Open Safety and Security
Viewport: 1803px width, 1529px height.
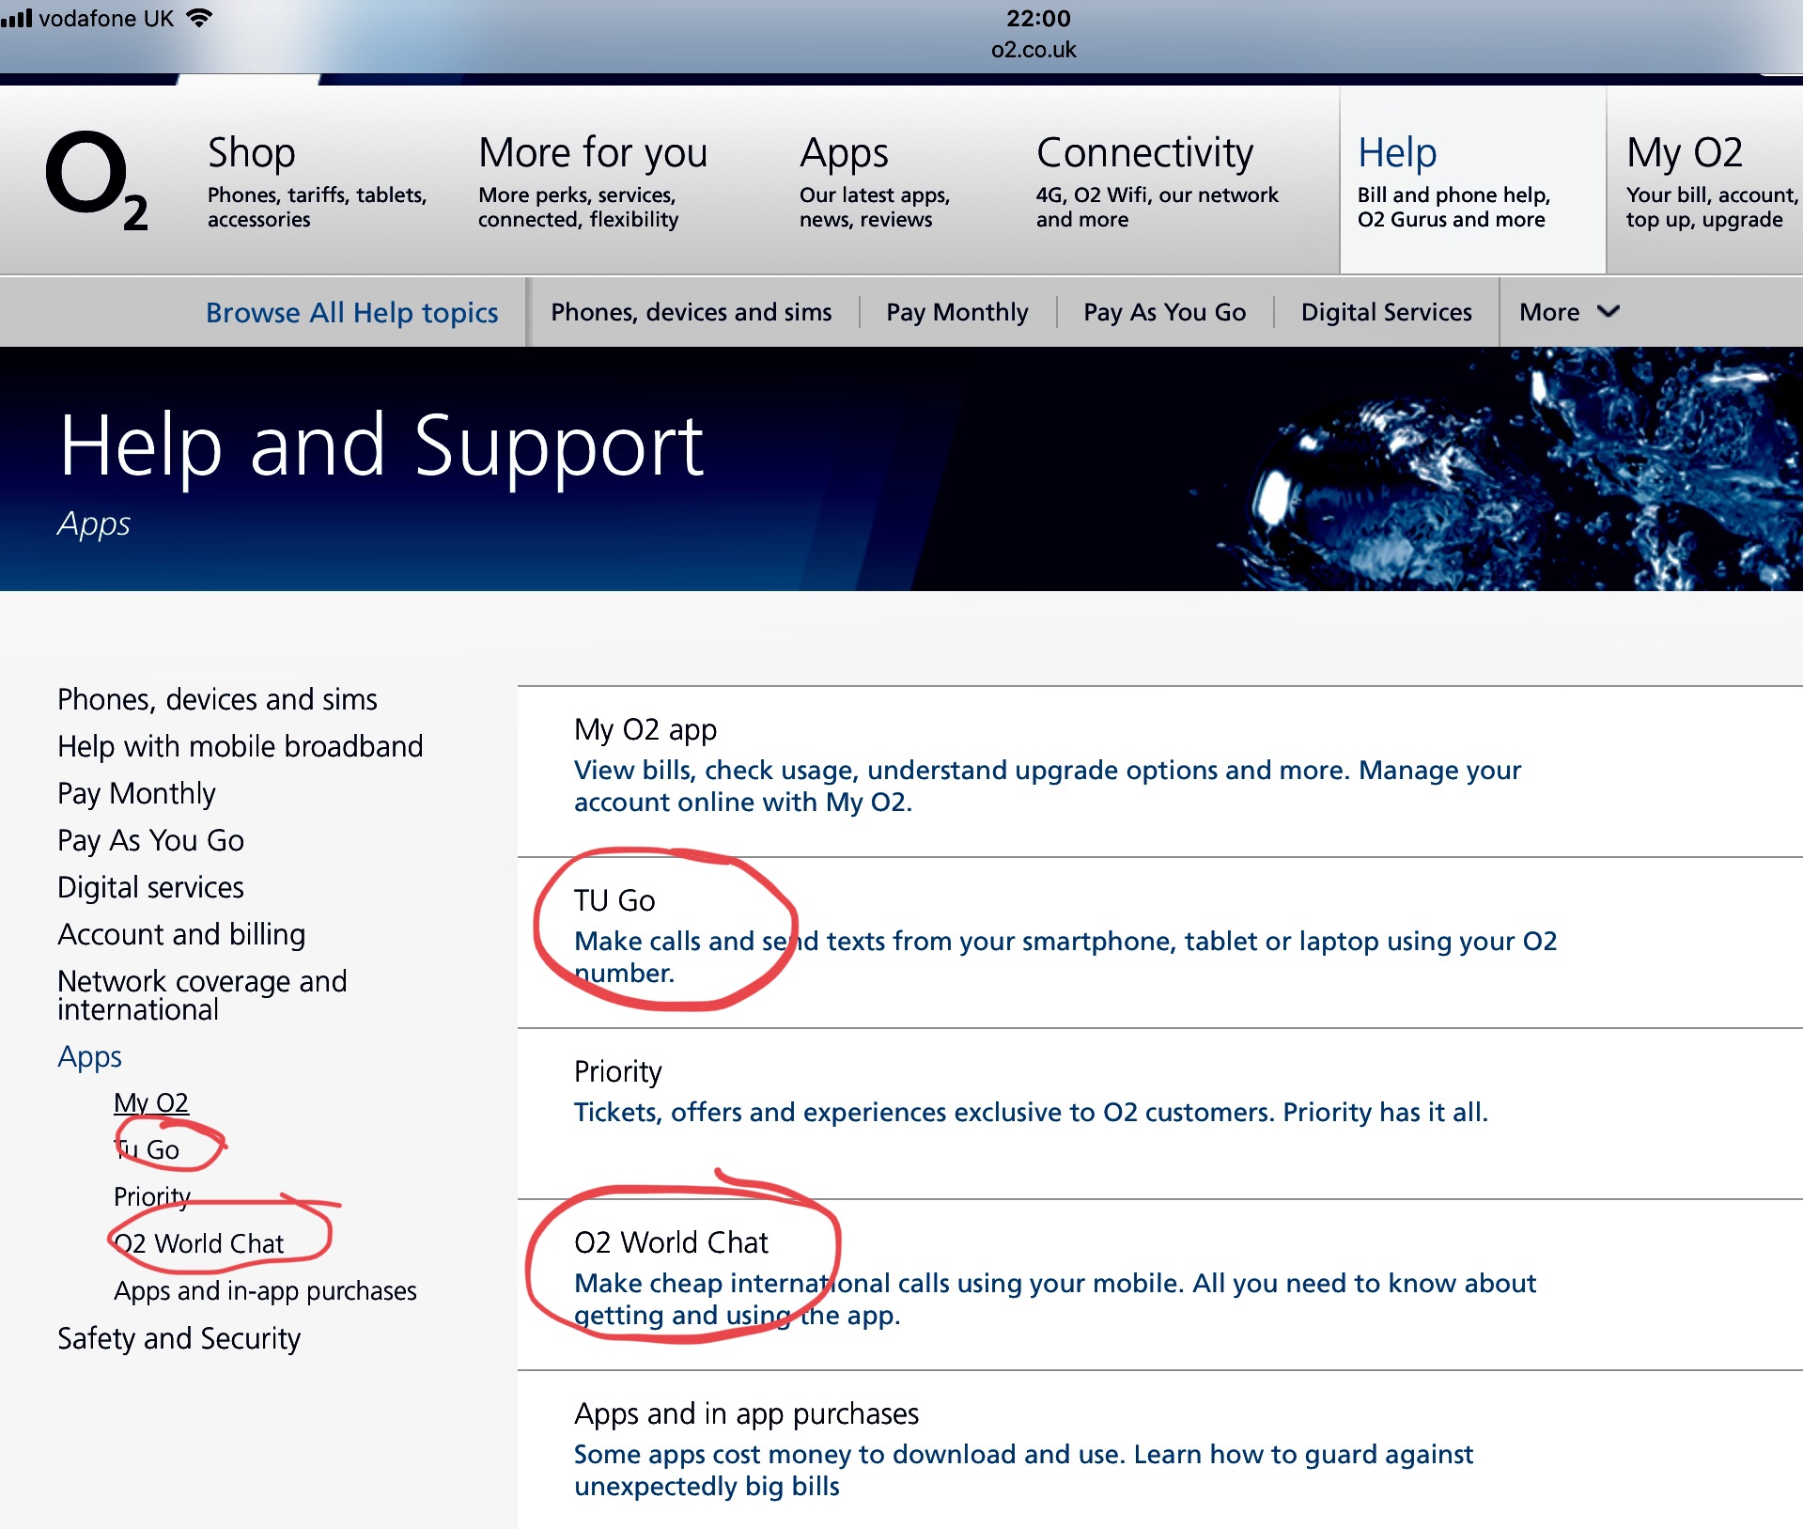coord(179,1338)
